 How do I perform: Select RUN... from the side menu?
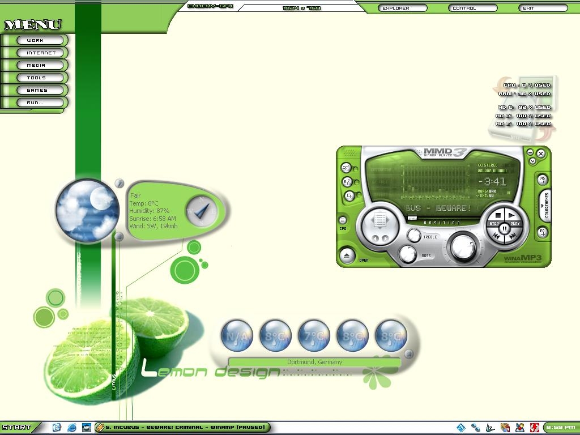click(40, 103)
